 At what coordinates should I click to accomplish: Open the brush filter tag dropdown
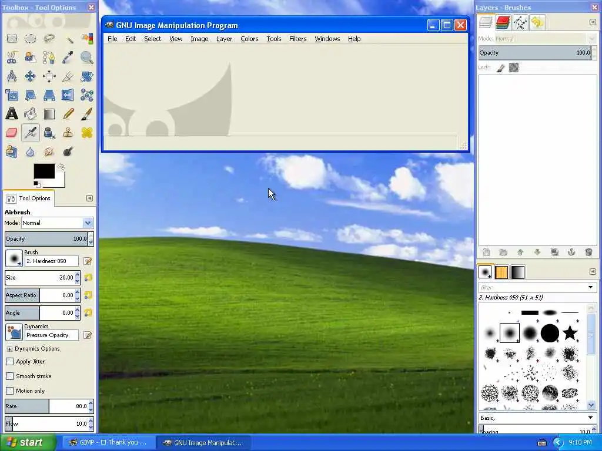tap(591, 287)
